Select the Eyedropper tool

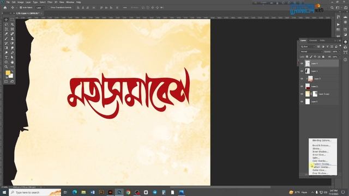click(x=6, y=34)
